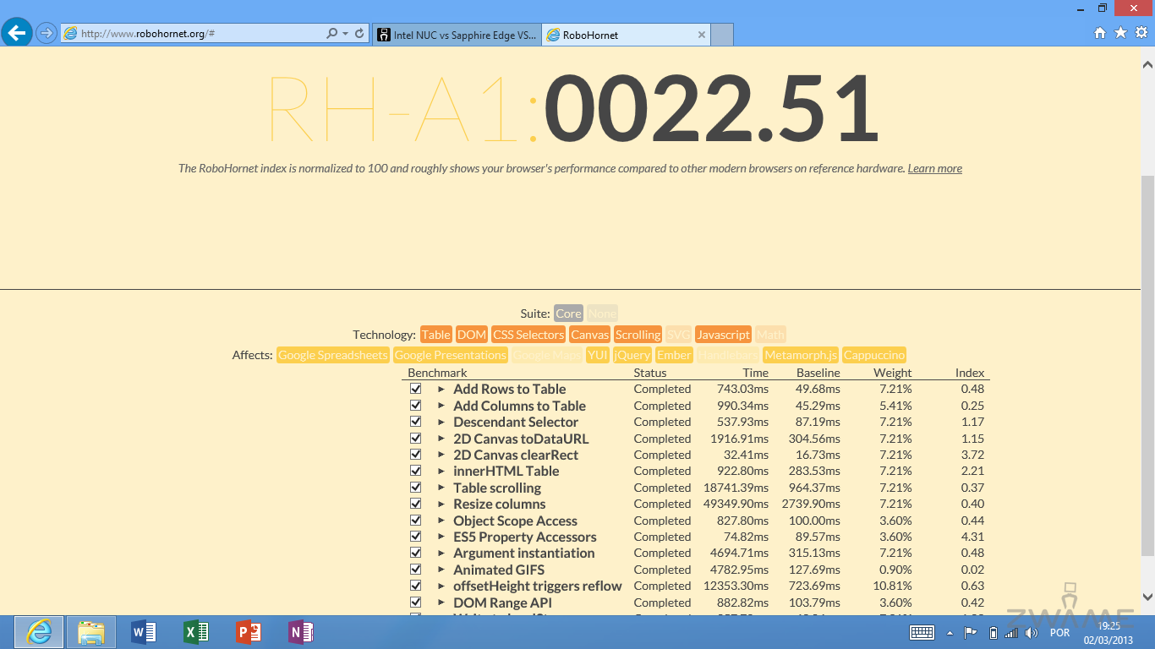Expand the 2D Canvas toDataURL triangle
This screenshot has width=1155, height=649.
tap(441, 439)
